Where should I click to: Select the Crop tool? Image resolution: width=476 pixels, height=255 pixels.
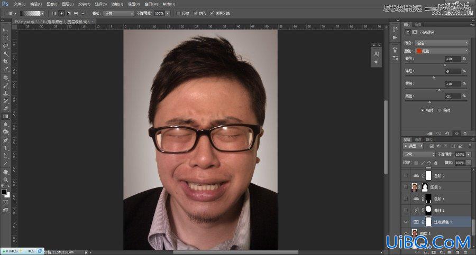coord(5,62)
